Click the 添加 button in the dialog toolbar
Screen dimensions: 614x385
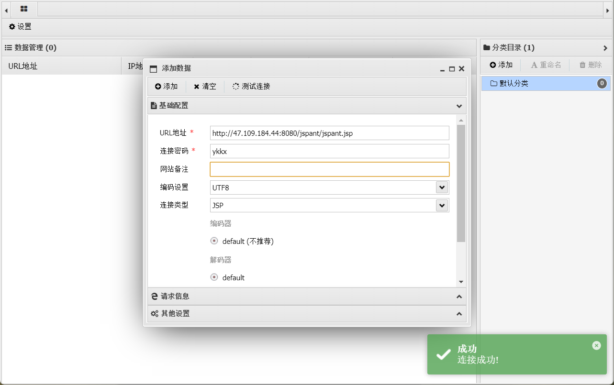(x=166, y=87)
